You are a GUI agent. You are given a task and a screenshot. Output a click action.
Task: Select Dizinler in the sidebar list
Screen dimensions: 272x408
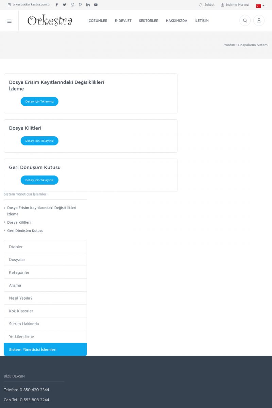coord(45,247)
